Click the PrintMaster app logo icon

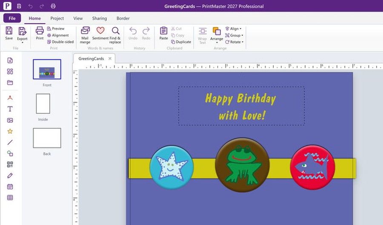(x=7, y=6)
